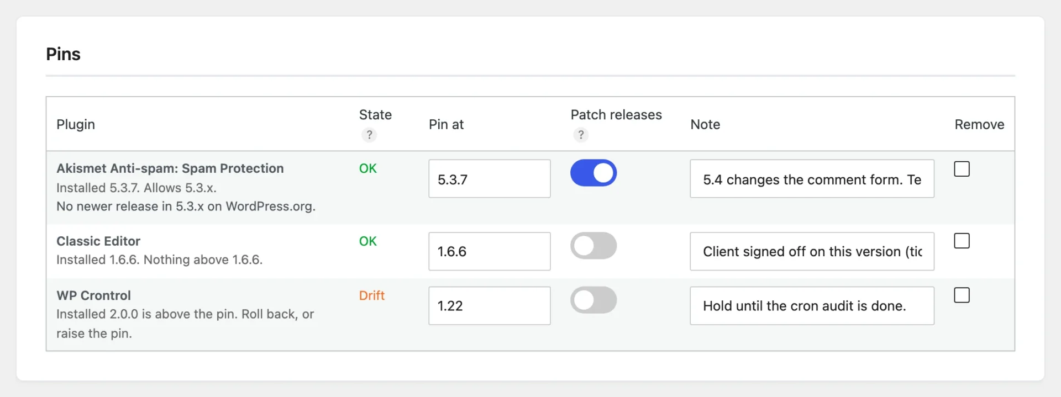Click the 'Patch releases' column header
Viewport: 1061px width, 397px height.
point(616,115)
